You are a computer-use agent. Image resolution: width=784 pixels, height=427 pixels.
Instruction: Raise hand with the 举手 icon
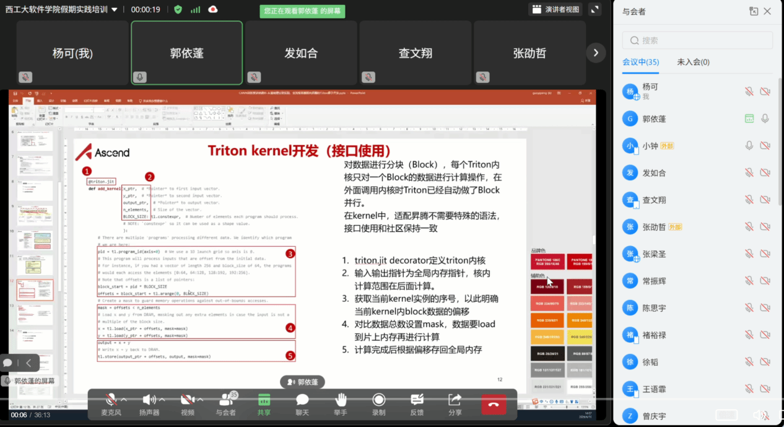pyautogui.click(x=341, y=400)
